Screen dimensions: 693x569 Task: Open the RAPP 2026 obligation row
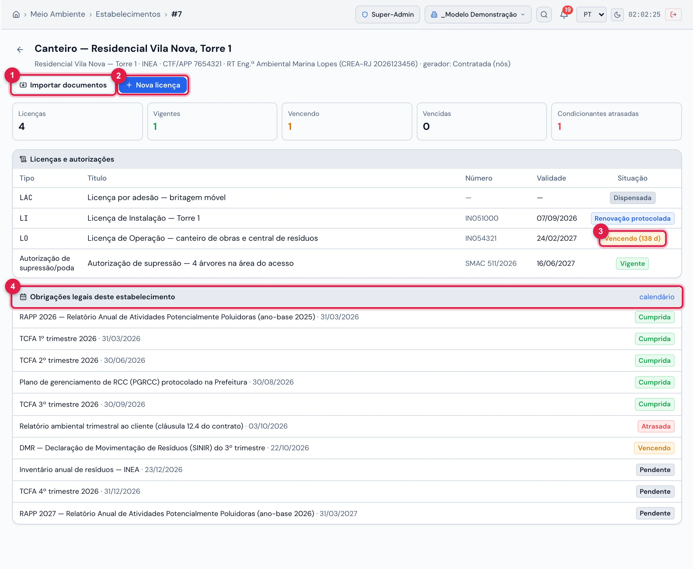click(x=347, y=317)
